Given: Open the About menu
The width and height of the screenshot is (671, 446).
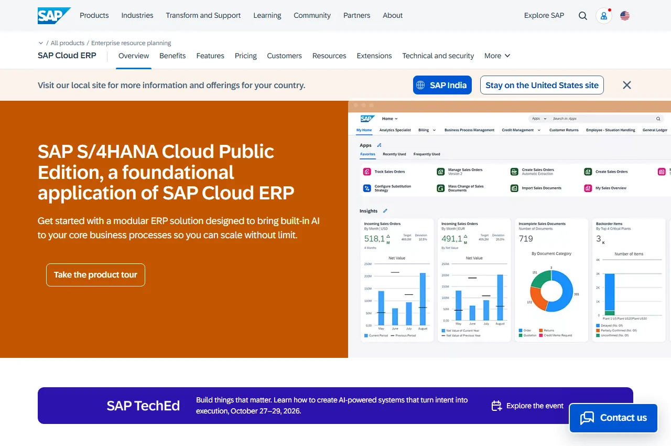Looking at the screenshot, I should click(393, 16).
